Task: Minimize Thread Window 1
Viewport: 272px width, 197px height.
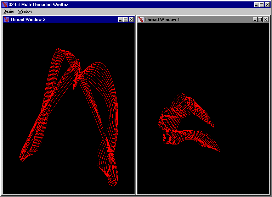Action: 255,20
